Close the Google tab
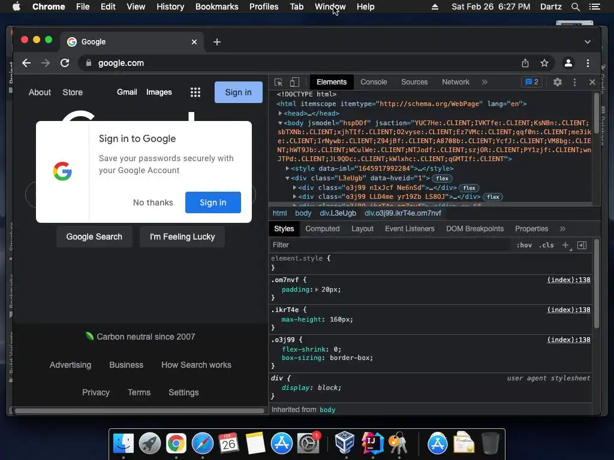This screenshot has height=460, width=614. tap(194, 42)
